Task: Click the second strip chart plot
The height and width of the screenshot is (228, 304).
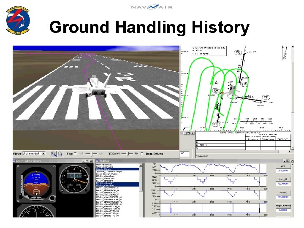Action: [213, 182]
